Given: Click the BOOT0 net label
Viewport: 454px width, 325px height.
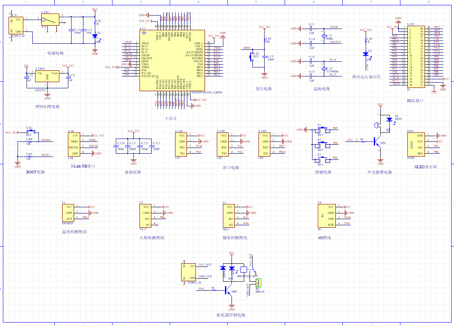Looking at the screenshot, I should point(45,140).
